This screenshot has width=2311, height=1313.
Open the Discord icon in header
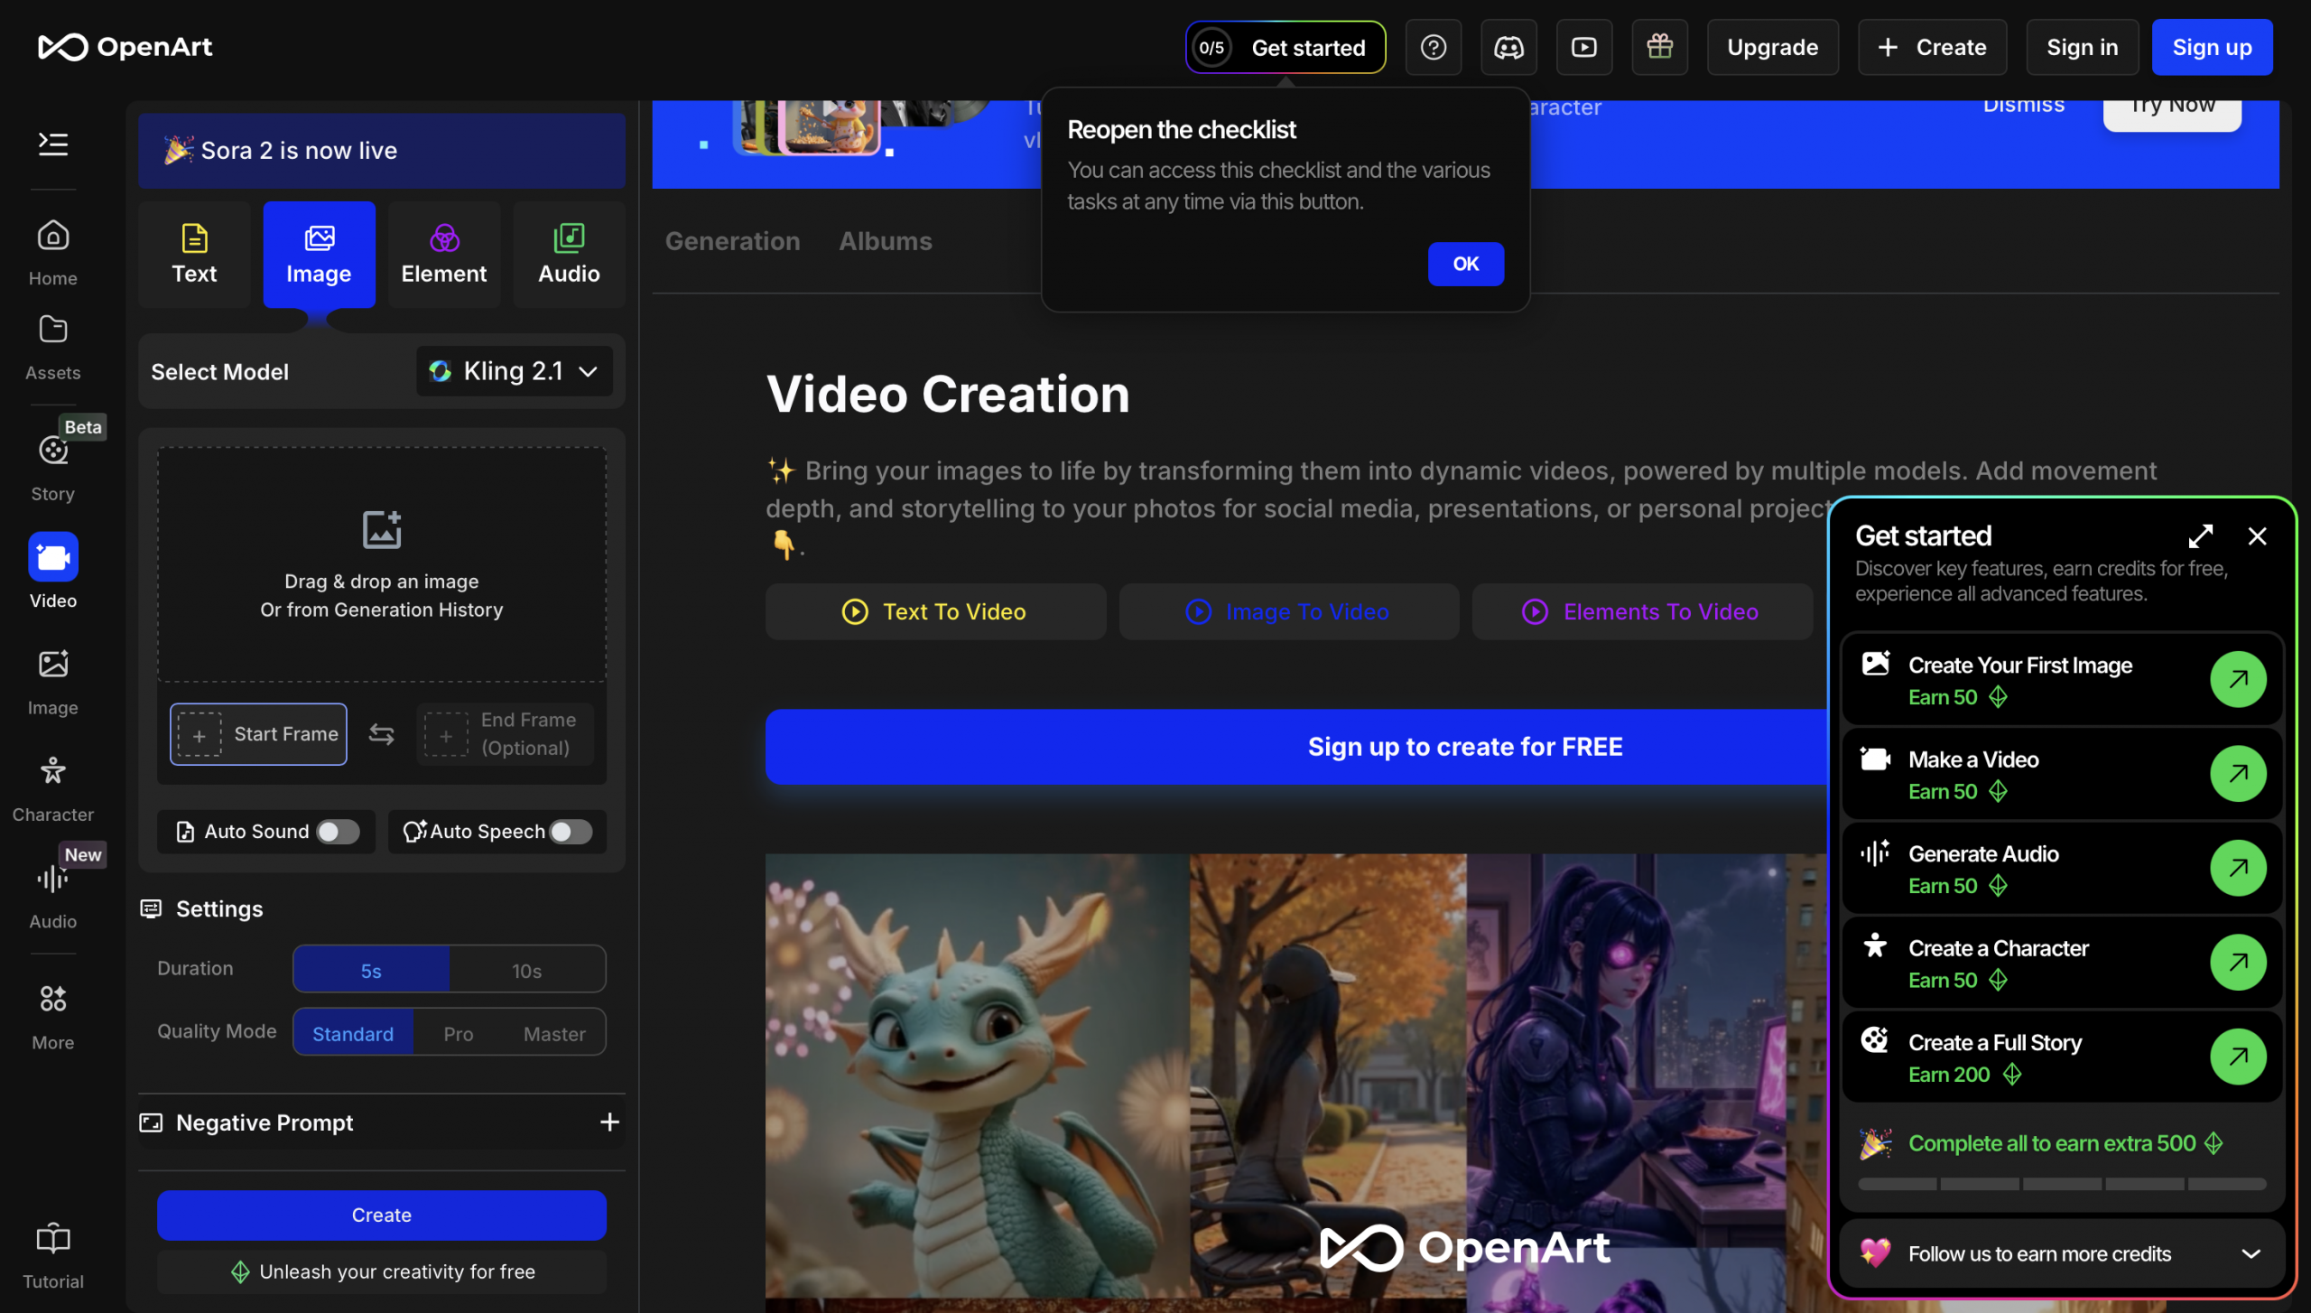1508,47
